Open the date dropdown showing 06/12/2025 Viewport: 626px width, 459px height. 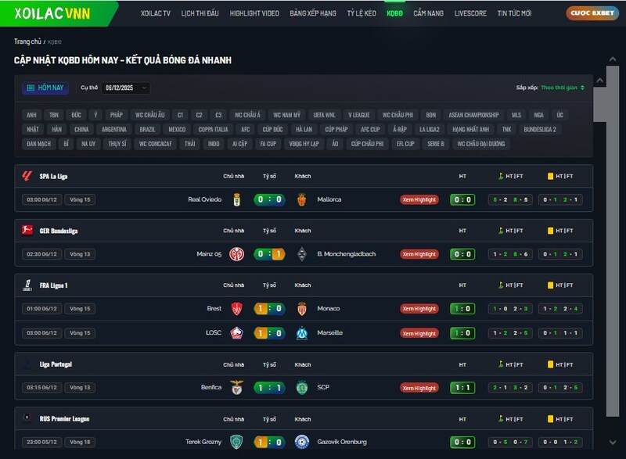tap(126, 88)
